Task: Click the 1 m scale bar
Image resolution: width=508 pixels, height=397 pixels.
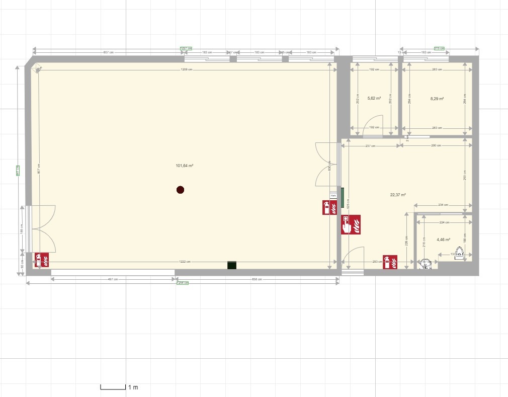Action: pos(113,387)
